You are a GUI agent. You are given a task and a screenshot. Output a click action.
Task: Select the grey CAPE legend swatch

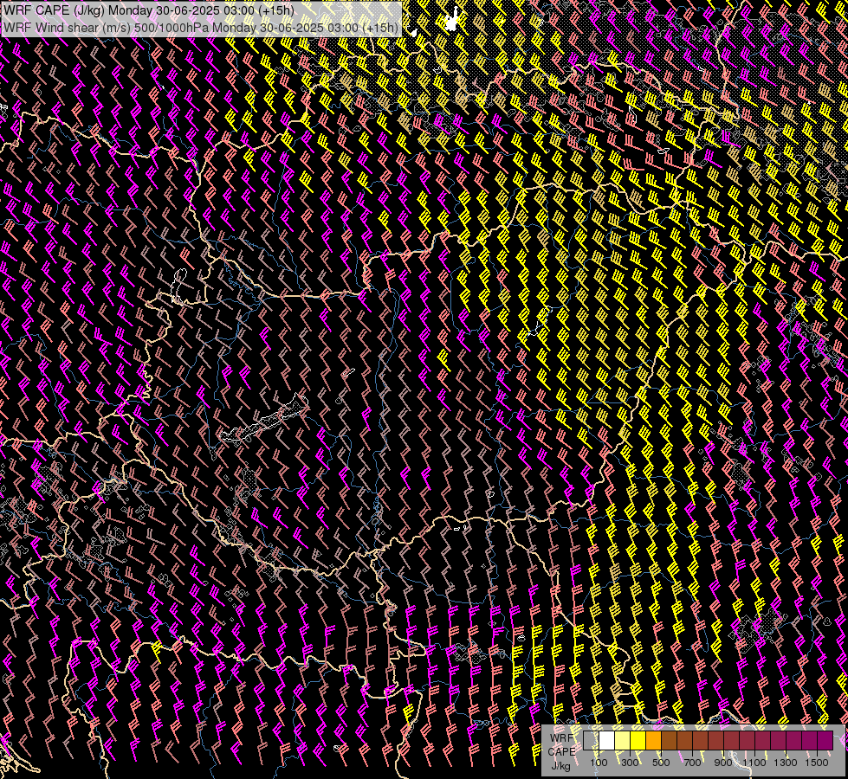[x=591, y=740]
